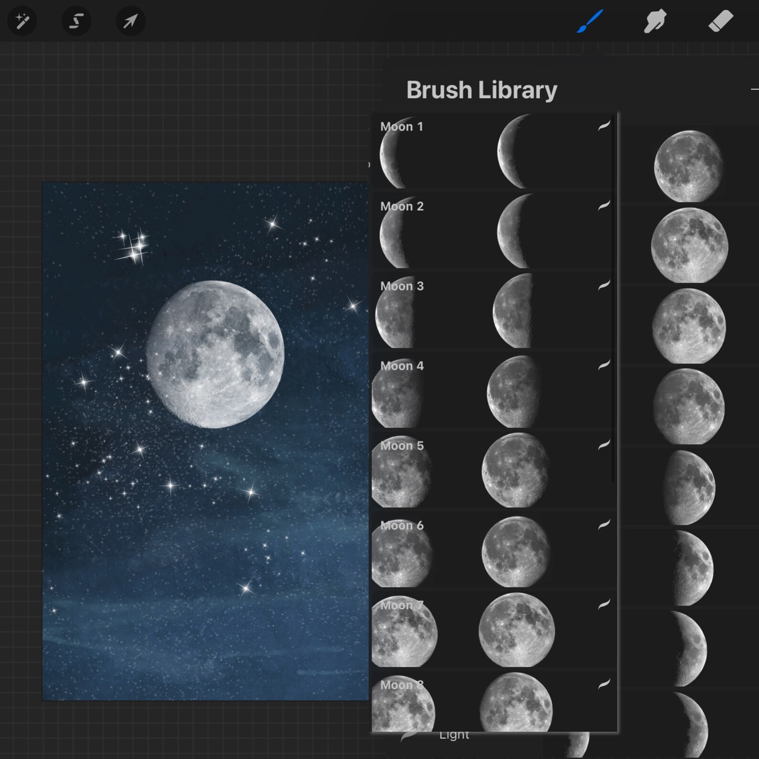Tap the Moon 8 brush label

[402, 685]
